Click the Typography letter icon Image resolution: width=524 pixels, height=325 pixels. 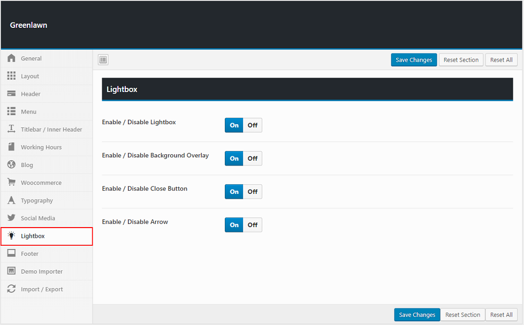(11, 200)
